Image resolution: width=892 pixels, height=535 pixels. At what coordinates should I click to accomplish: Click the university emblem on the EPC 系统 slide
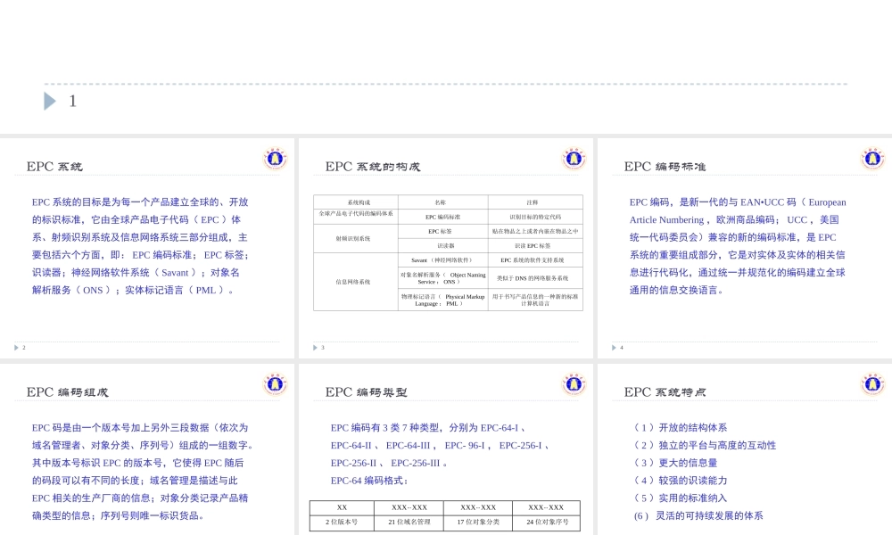(x=275, y=158)
